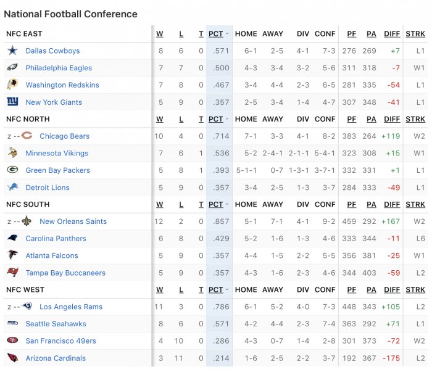
Task: Sort NFC South by L column
Action: tap(181, 205)
